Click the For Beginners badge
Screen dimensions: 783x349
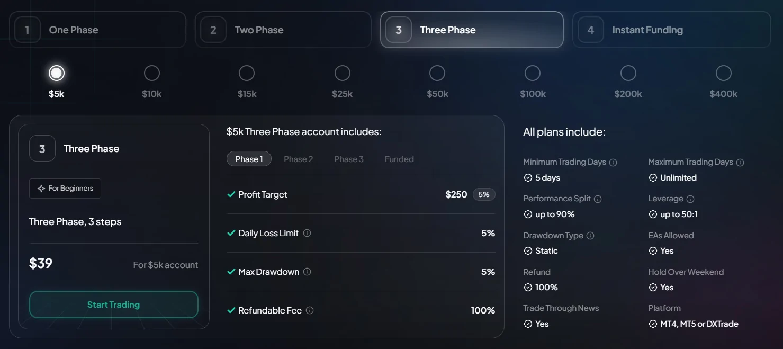pyautogui.click(x=65, y=189)
